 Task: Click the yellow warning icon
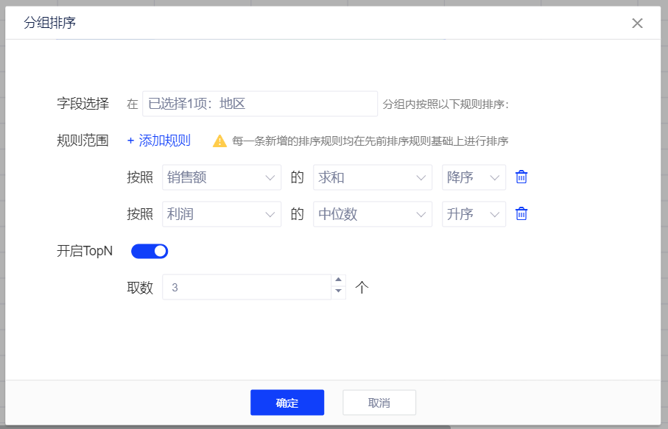(219, 141)
